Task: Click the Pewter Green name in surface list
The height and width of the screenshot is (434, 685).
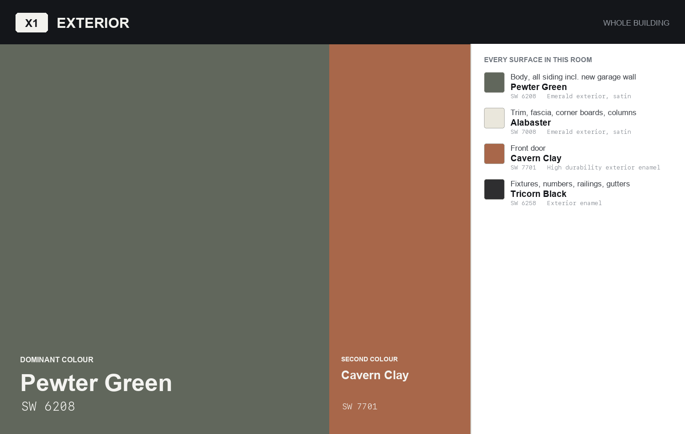Action: [x=538, y=87]
